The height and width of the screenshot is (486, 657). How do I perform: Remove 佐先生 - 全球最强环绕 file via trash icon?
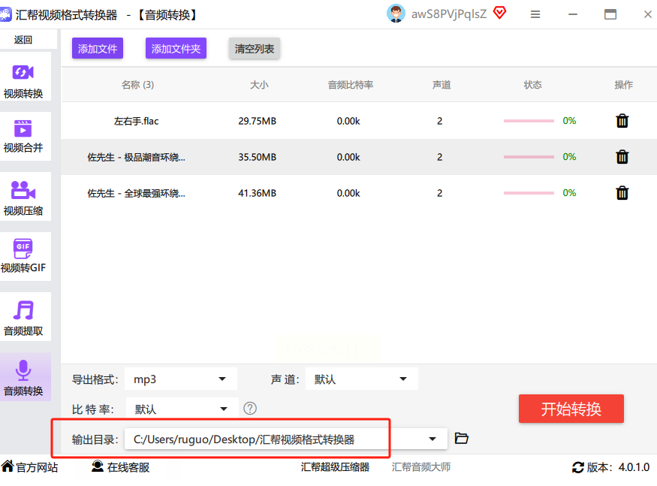click(x=622, y=193)
